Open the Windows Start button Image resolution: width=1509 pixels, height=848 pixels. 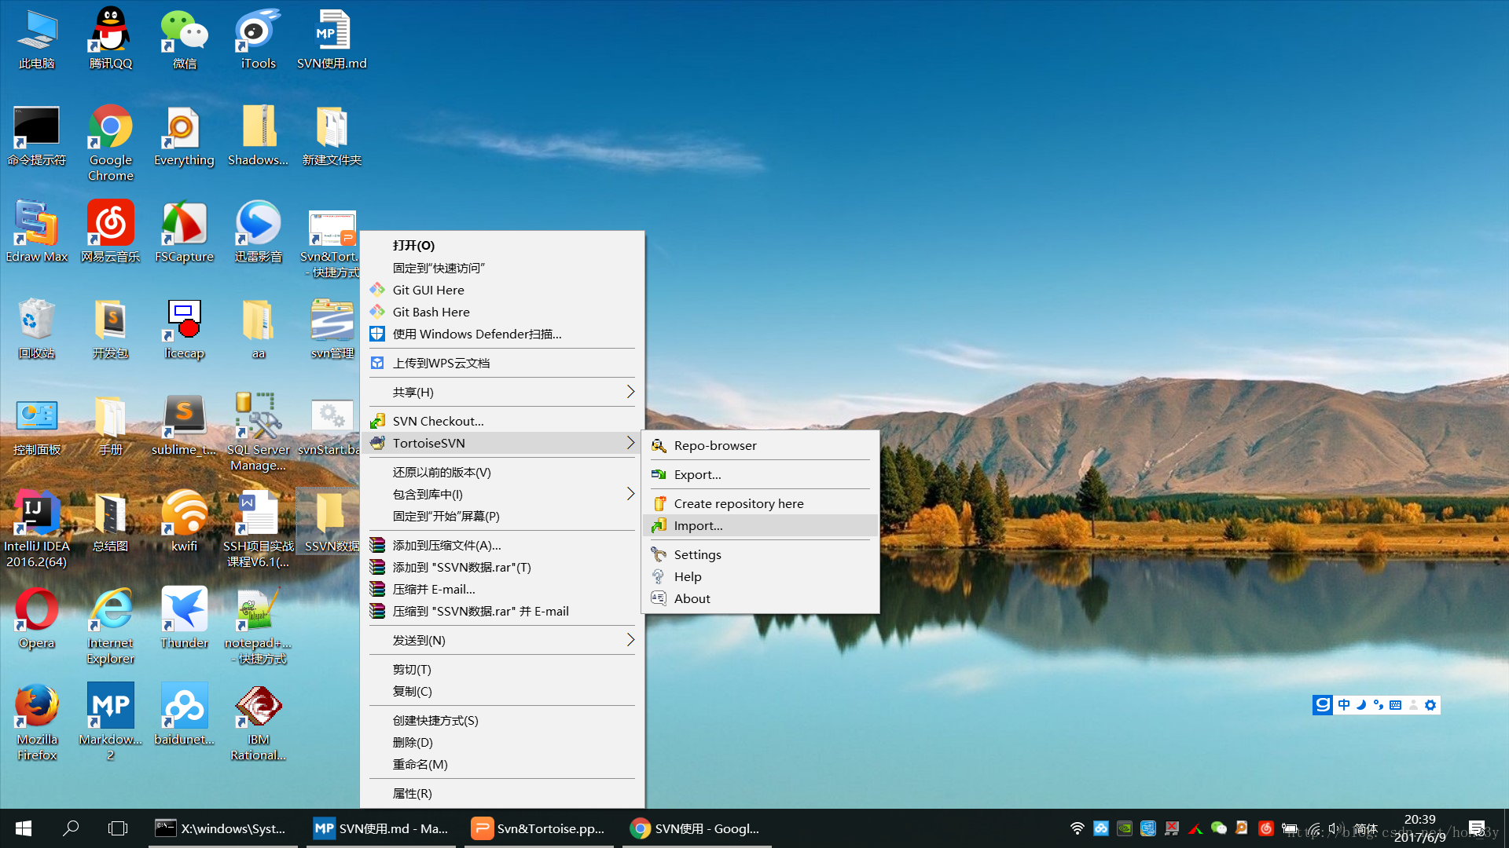[x=24, y=828]
